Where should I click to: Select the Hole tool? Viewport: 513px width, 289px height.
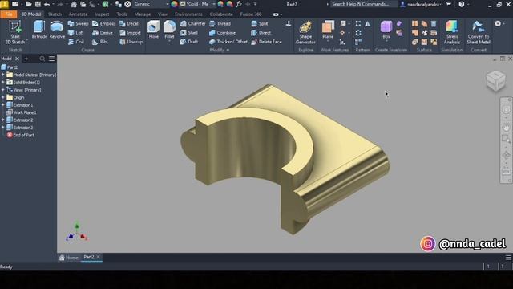tap(153, 30)
